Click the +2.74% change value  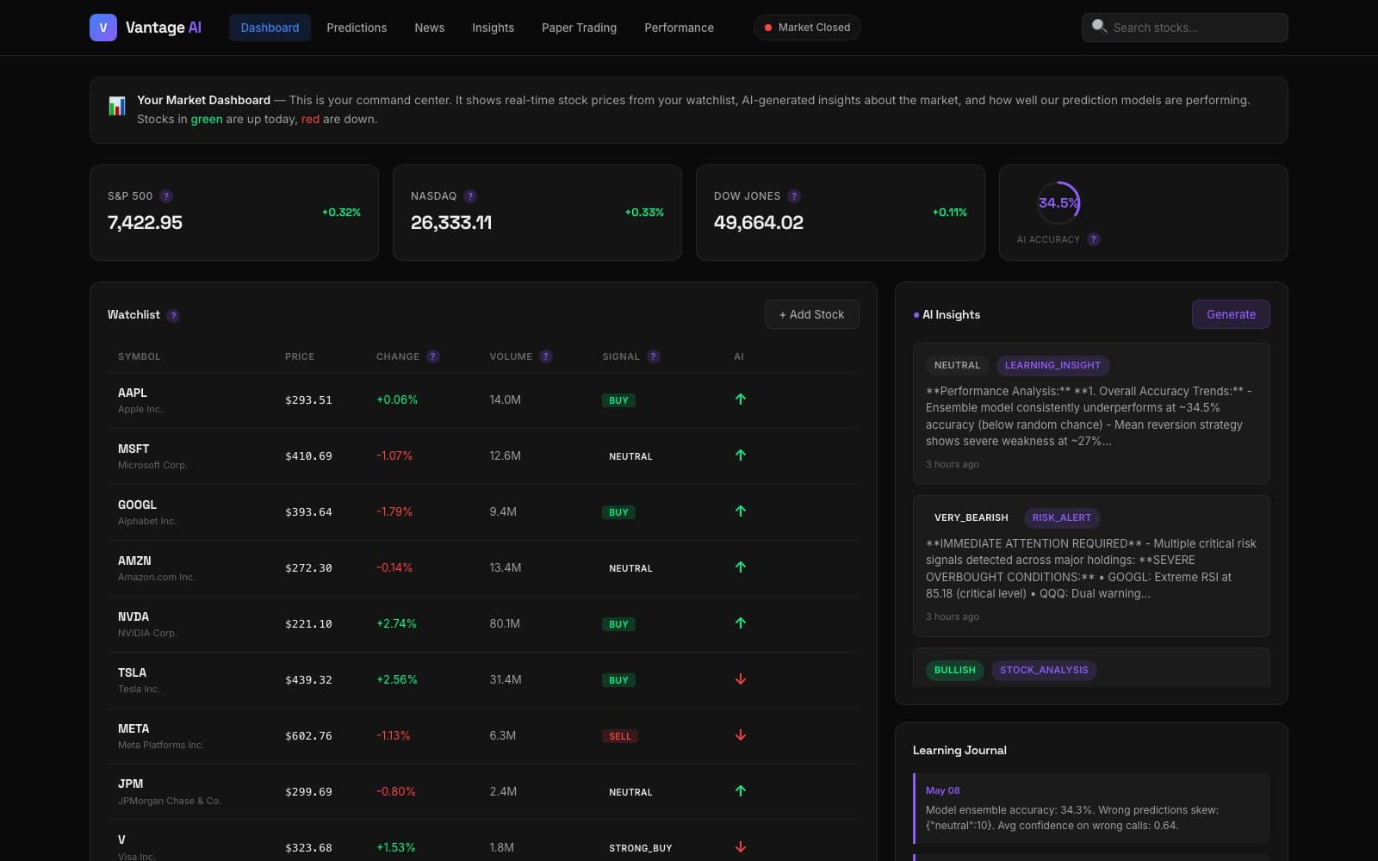coord(396,623)
